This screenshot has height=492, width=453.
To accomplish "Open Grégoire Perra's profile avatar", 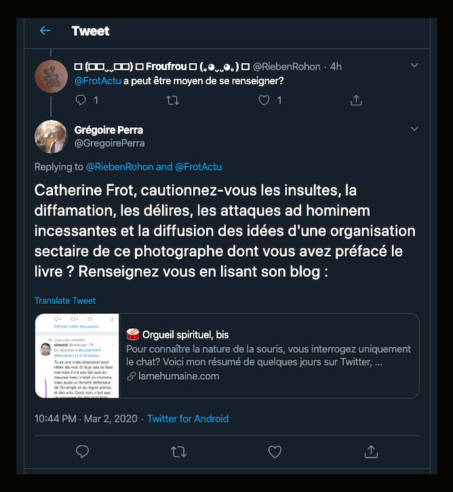I will (51, 137).
